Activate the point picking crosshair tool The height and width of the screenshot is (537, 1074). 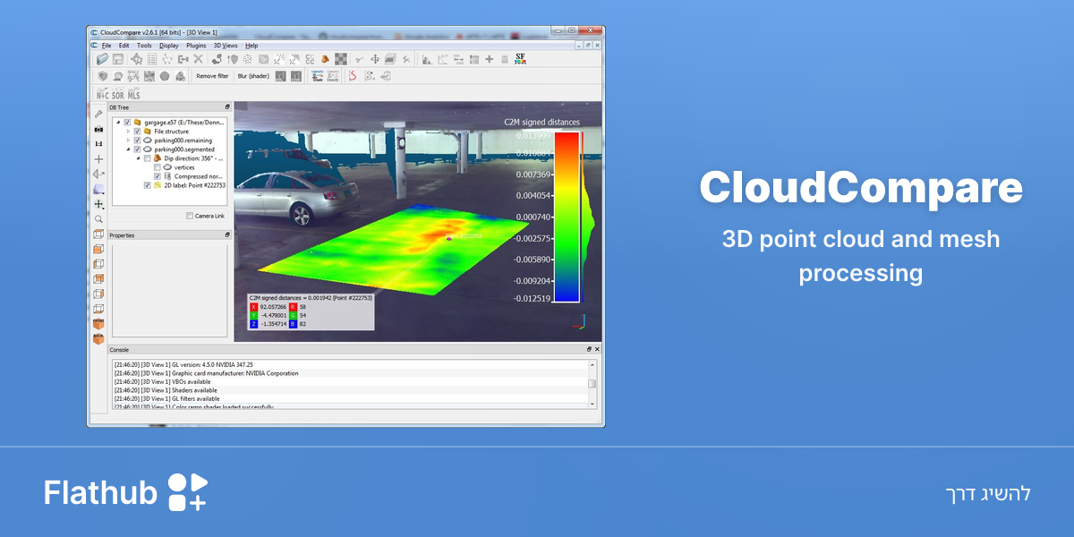coord(136,59)
